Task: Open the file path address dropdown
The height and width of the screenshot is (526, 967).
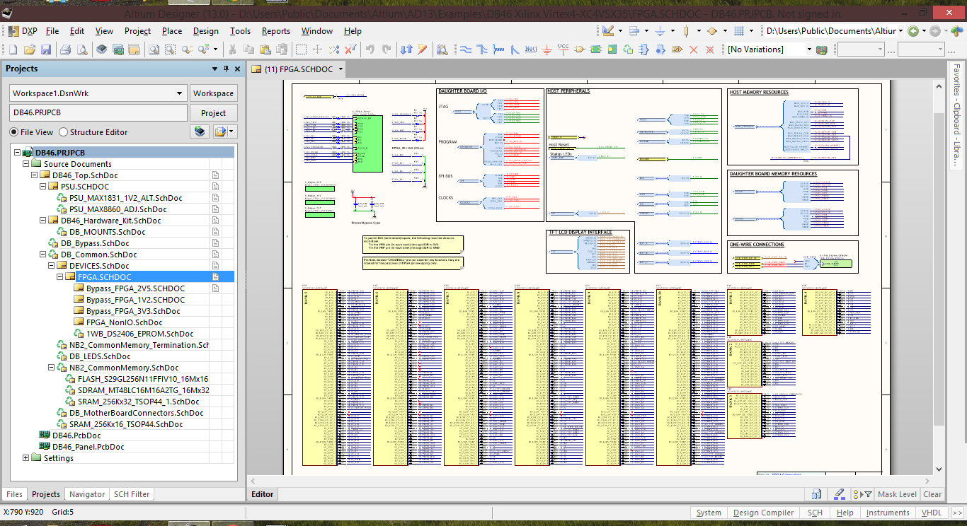Action: click(x=901, y=31)
